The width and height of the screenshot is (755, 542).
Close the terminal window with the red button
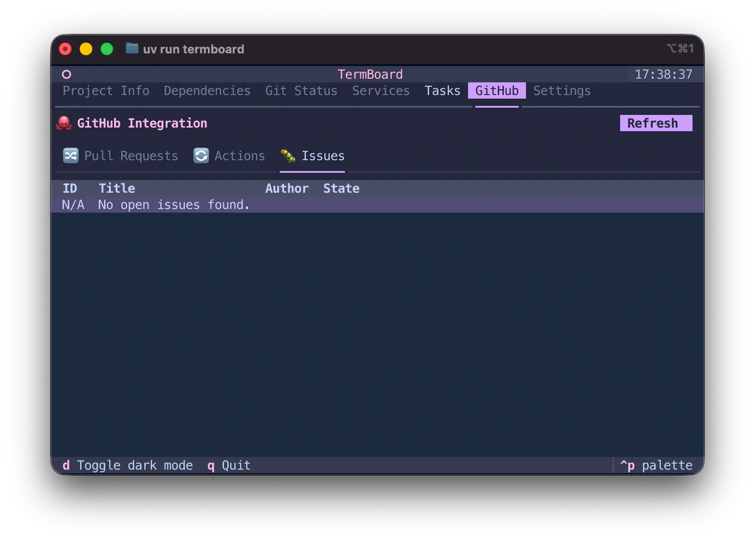[65, 49]
